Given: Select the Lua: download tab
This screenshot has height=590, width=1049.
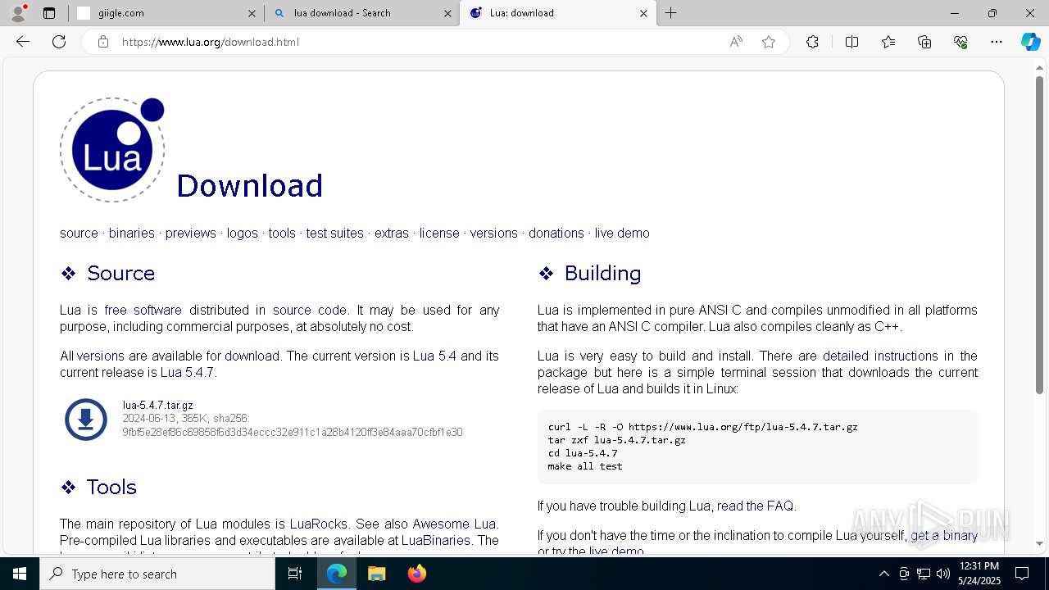Looking at the screenshot, I should (558, 13).
